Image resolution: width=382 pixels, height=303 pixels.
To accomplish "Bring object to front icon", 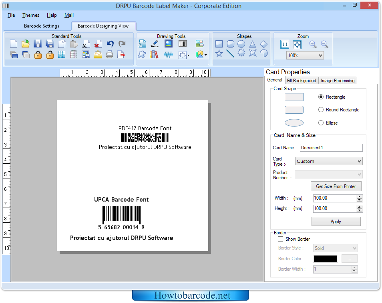I will [x=14, y=55].
